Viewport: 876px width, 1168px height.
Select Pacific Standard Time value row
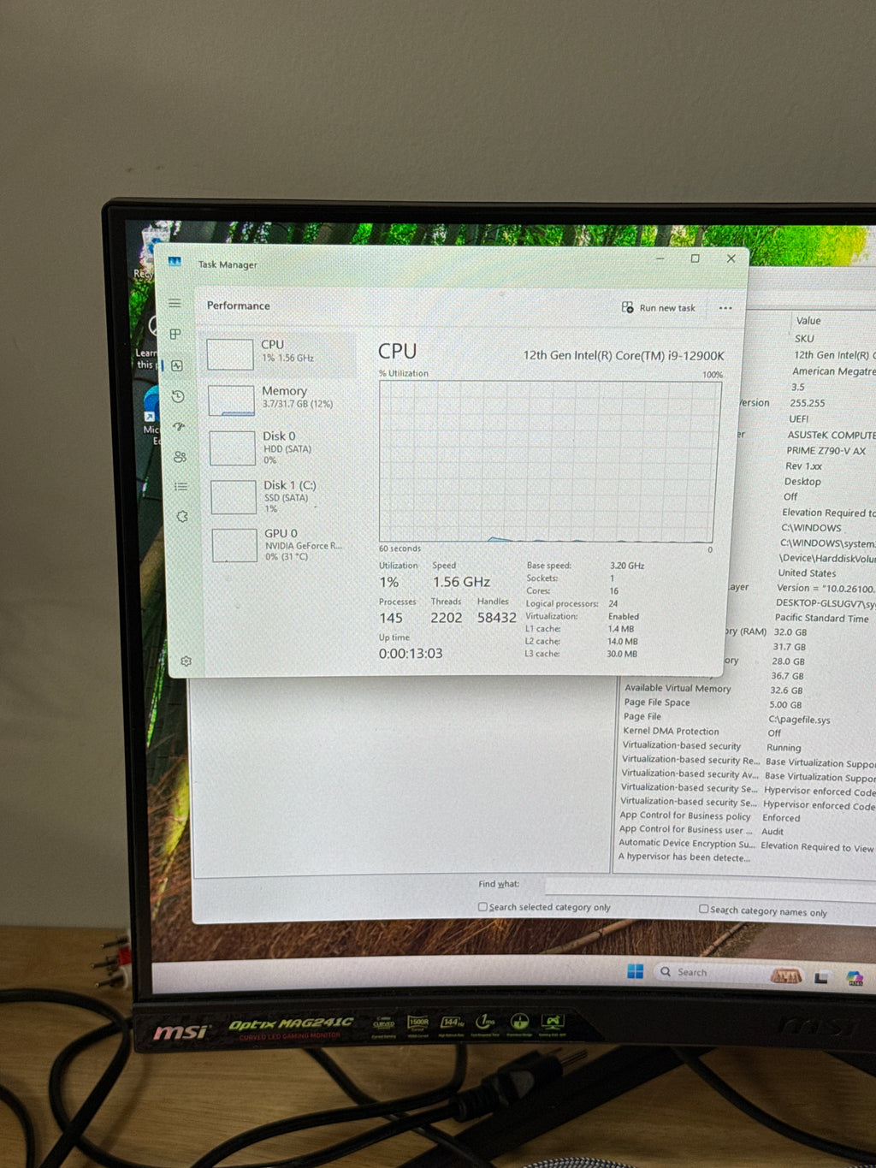click(x=822, y=618)
